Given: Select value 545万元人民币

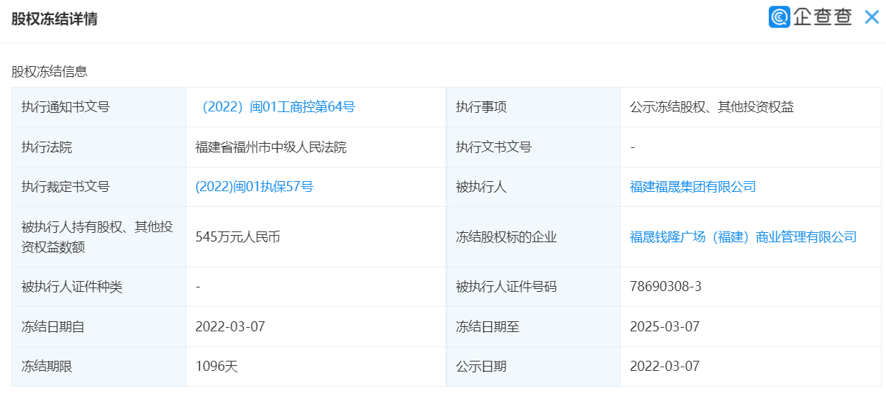Looking at the screenshot, I should [x=238, y=236].
